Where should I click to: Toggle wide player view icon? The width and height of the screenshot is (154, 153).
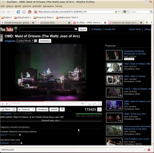pyautogui.click(x=89, y=103)
